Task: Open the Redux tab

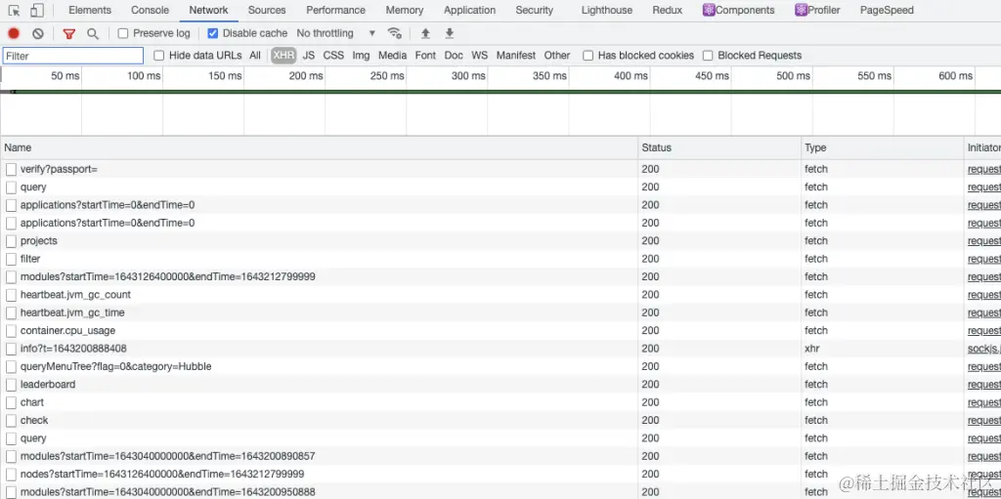Action: click(x=667, y=10)
